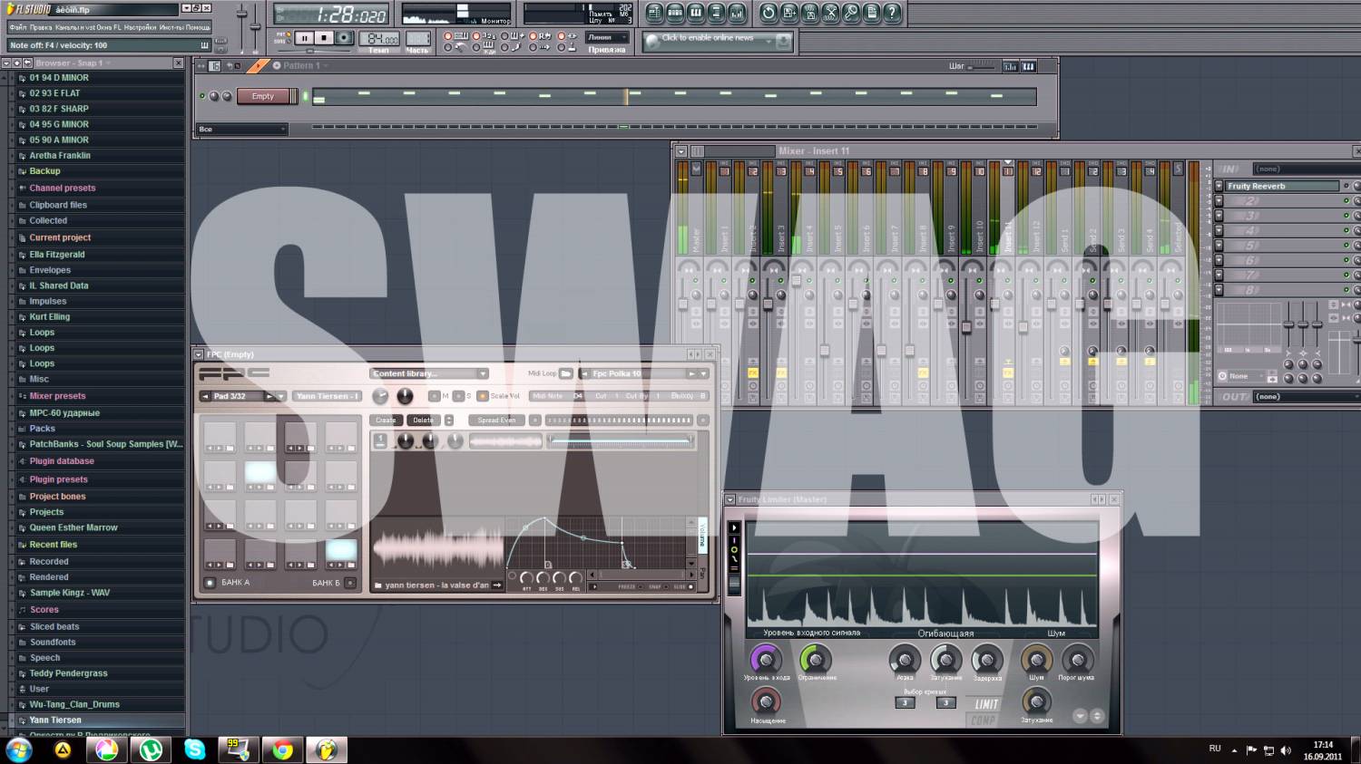Open the Помощь menu
The image size is (1361, 764).
click(x=198, y=27)
